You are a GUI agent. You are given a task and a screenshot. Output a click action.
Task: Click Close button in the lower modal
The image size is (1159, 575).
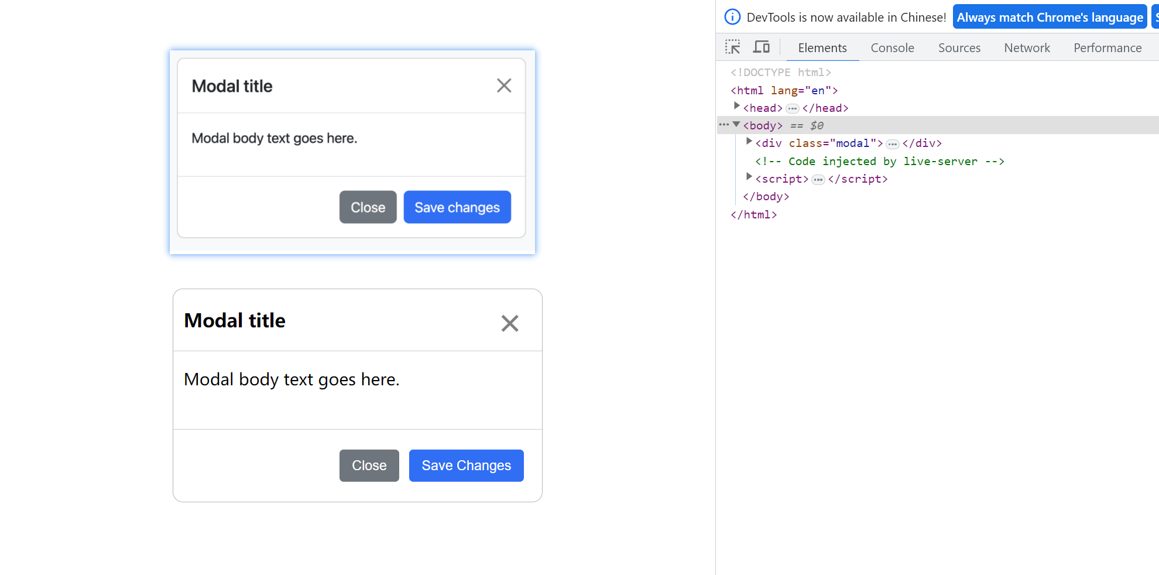tap(369, 466)
